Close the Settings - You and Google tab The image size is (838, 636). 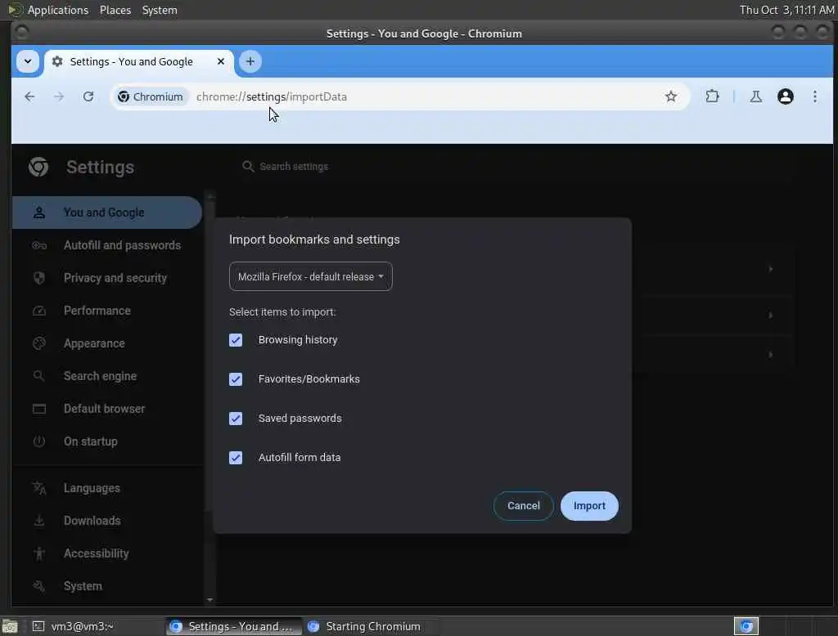(x=221, y=61)
